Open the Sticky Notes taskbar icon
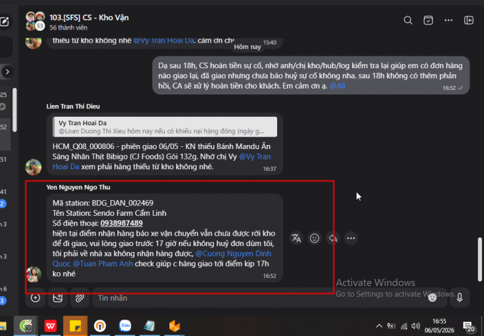 75,325
